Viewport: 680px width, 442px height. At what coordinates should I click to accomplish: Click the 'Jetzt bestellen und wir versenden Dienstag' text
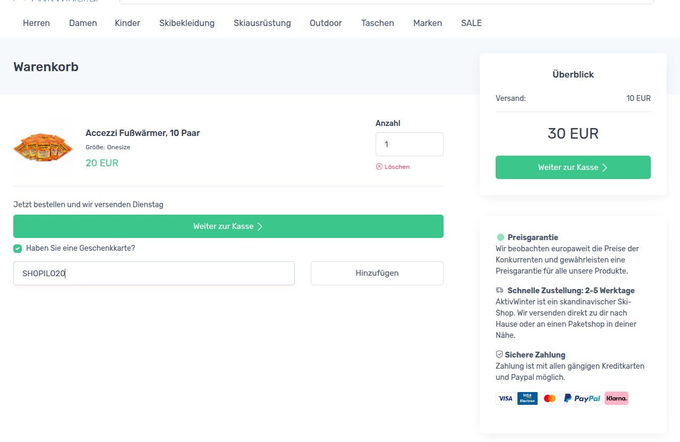tap(88, 205)
